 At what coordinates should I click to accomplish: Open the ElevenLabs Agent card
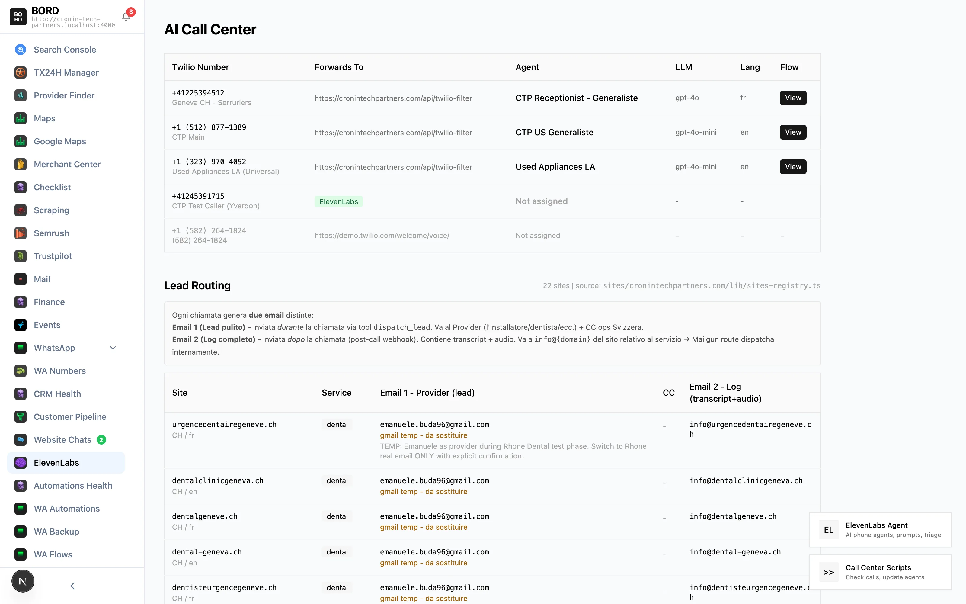[x=880, y=529]
